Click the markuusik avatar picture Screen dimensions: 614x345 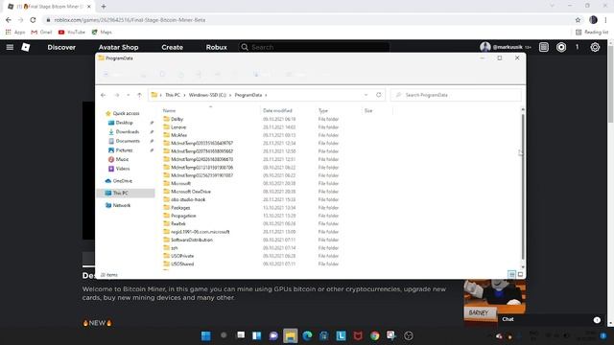485,47
